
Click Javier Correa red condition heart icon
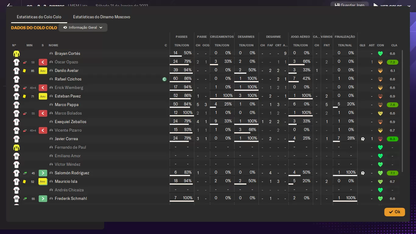[x=380, y=139]
